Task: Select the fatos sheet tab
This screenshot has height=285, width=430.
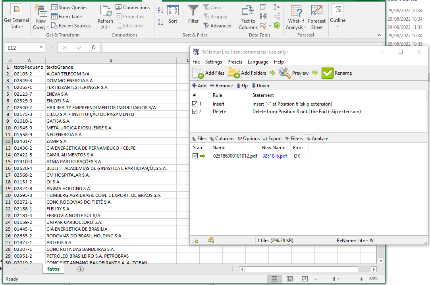Action: point(53,269)
